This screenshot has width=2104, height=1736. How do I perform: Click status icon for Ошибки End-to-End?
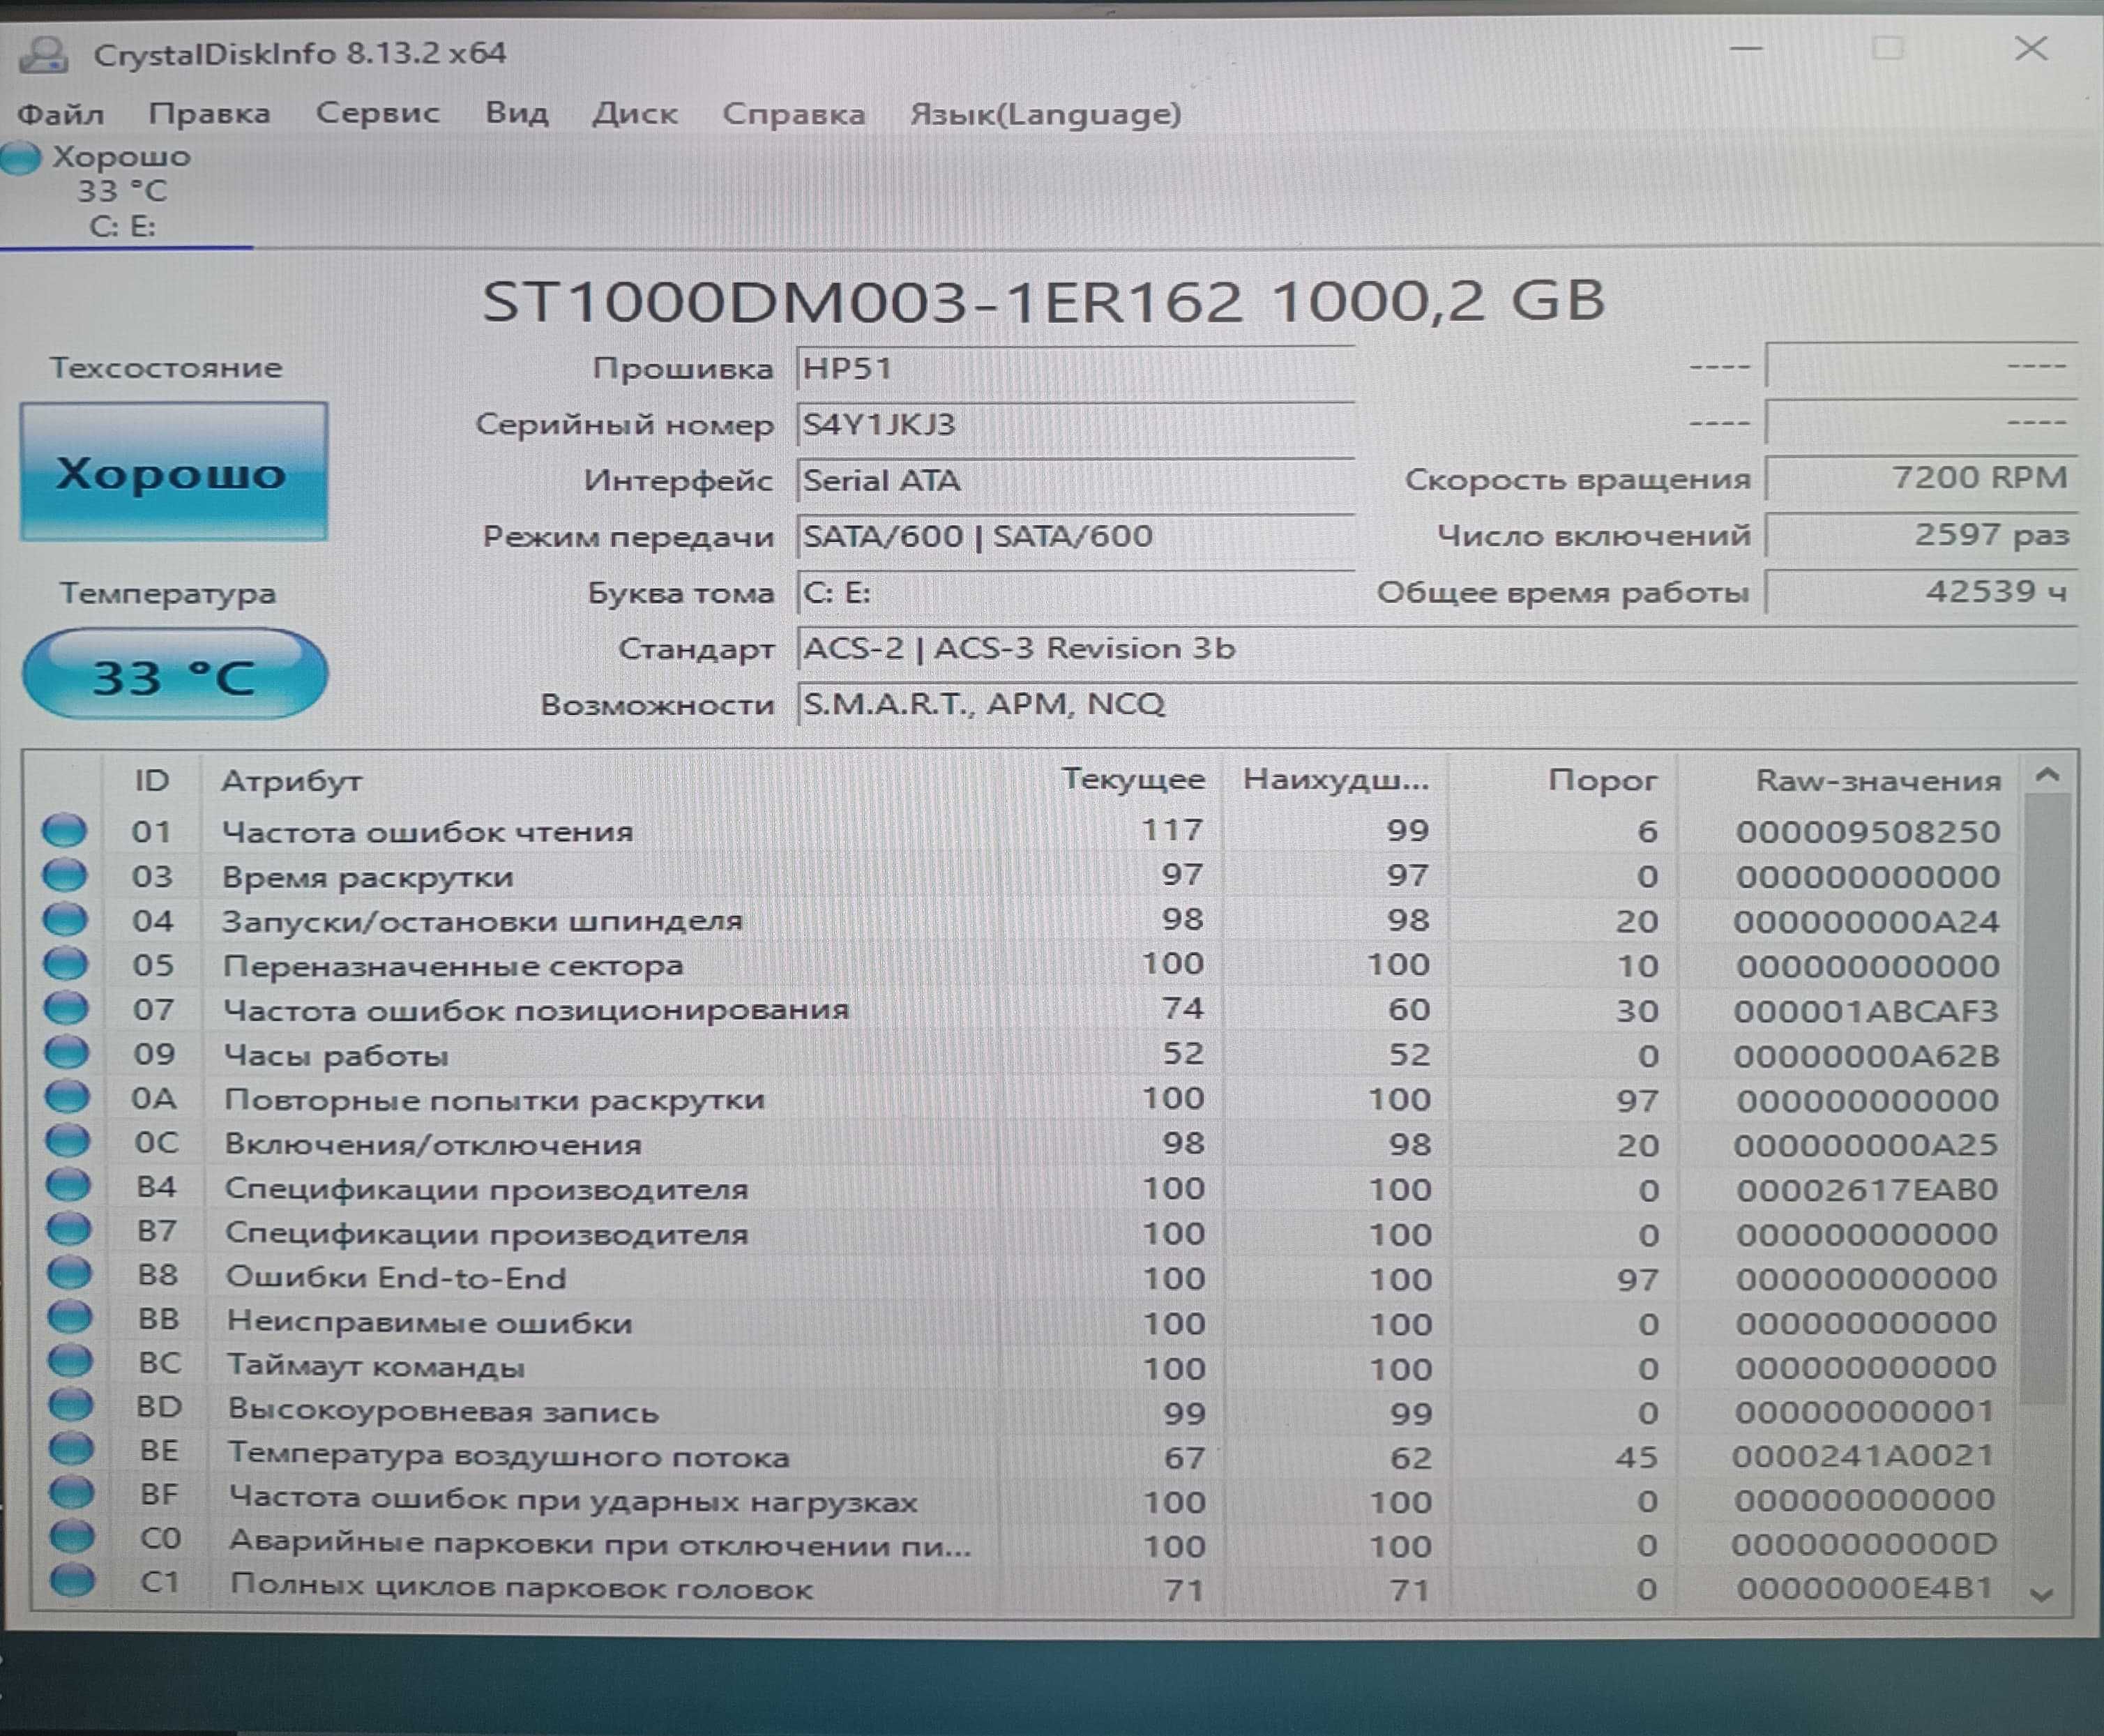(70, 1273)
